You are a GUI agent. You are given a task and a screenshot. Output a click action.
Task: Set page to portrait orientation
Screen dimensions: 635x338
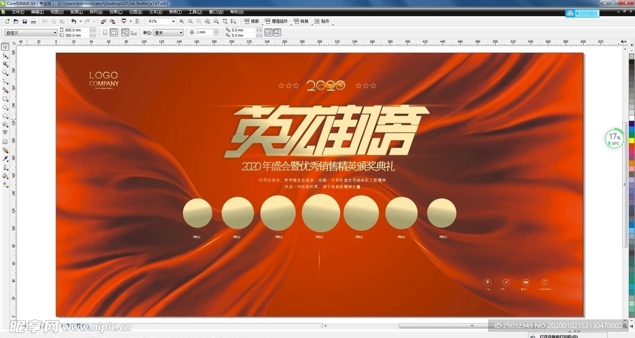(x=105, y=33)
